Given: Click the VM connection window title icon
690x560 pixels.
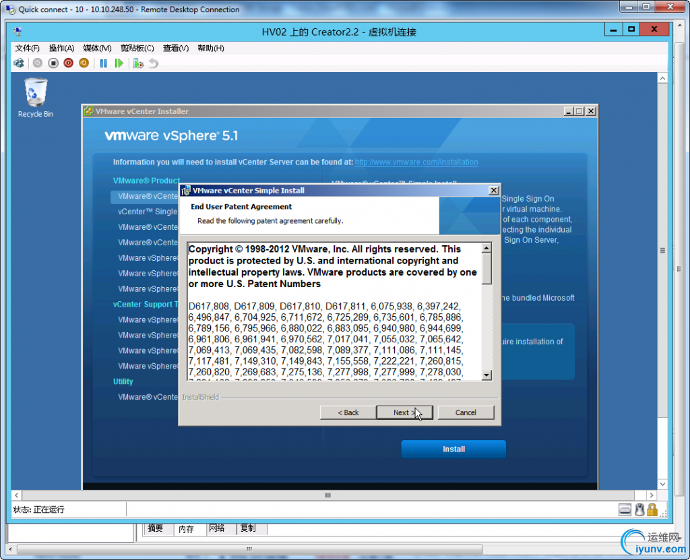Looking at the screenshot, I should [18, 31].
